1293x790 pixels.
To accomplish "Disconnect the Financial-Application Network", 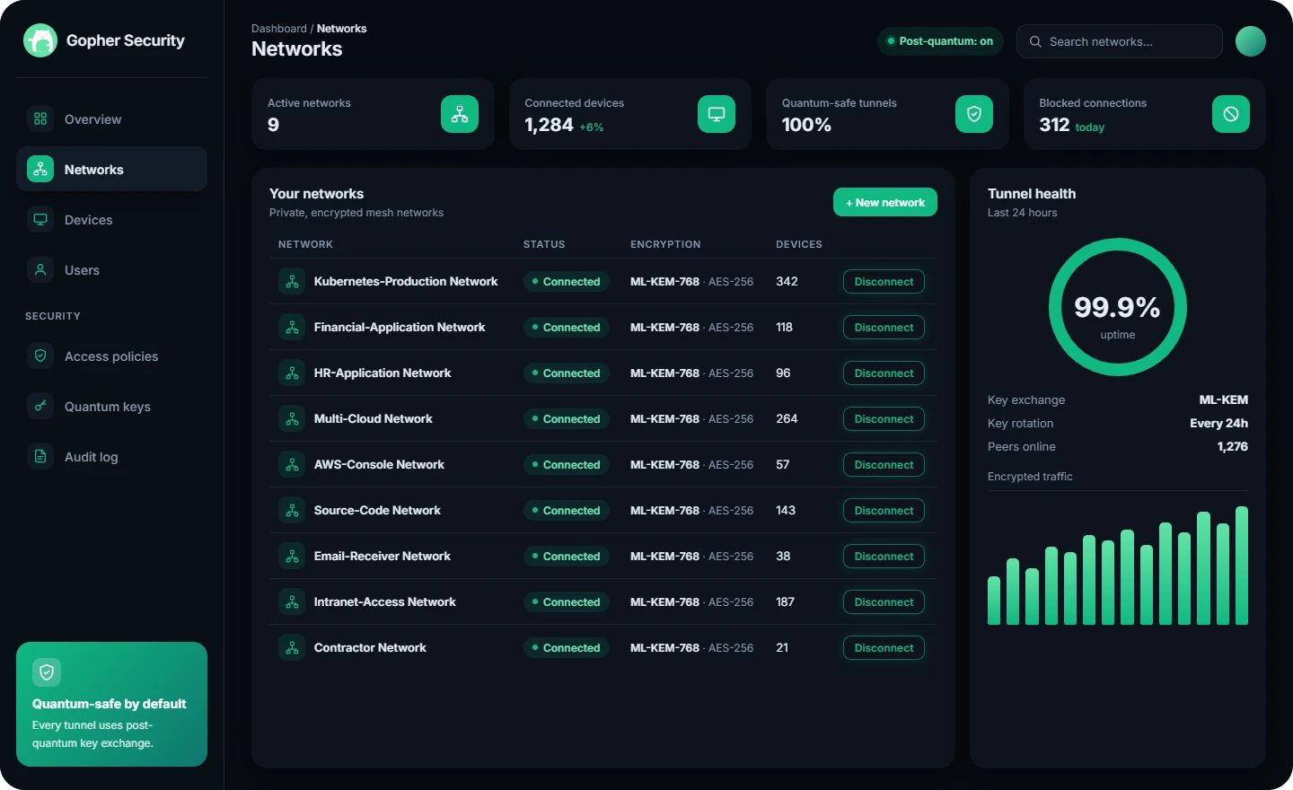I will tap(884, 328).
